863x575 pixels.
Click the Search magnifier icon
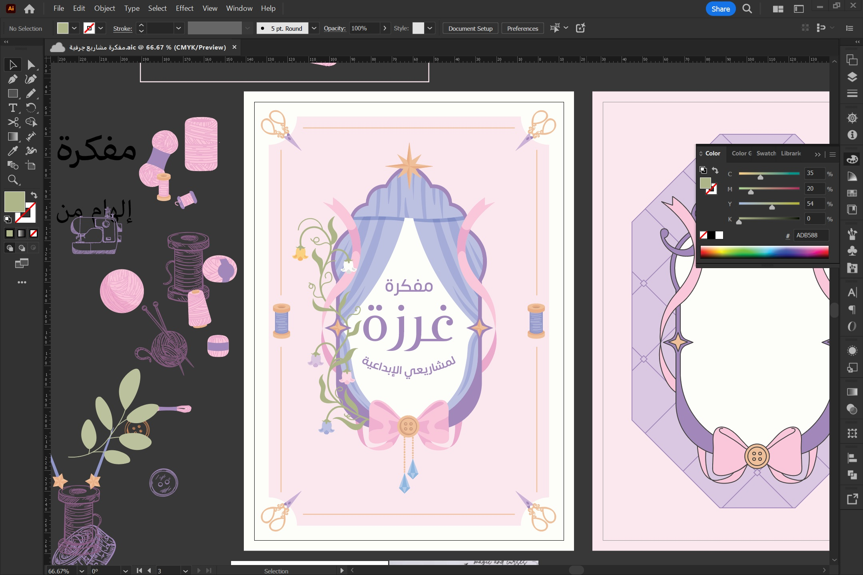pyautogui.click(x=747, y=9)
